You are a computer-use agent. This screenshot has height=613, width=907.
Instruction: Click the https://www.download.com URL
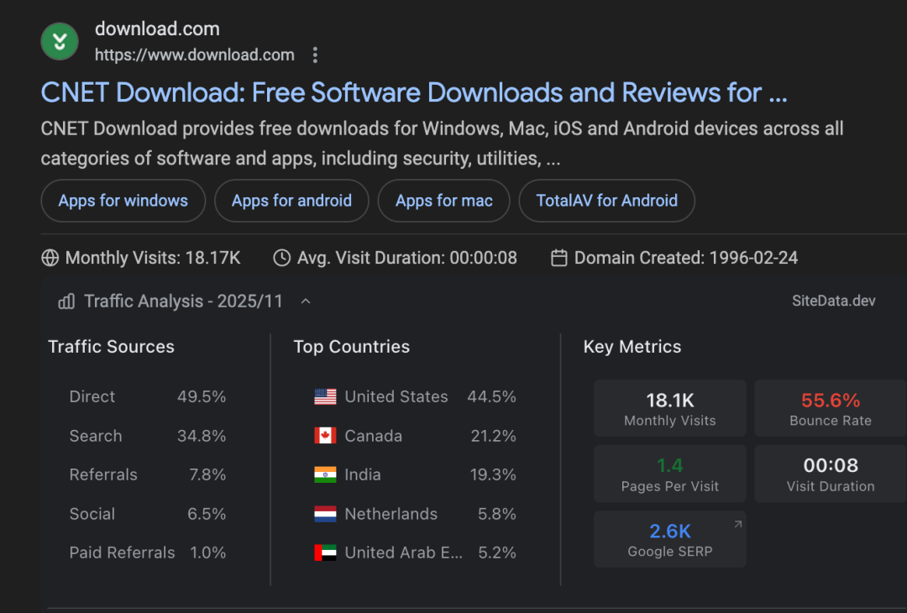(x=194, y=55)
